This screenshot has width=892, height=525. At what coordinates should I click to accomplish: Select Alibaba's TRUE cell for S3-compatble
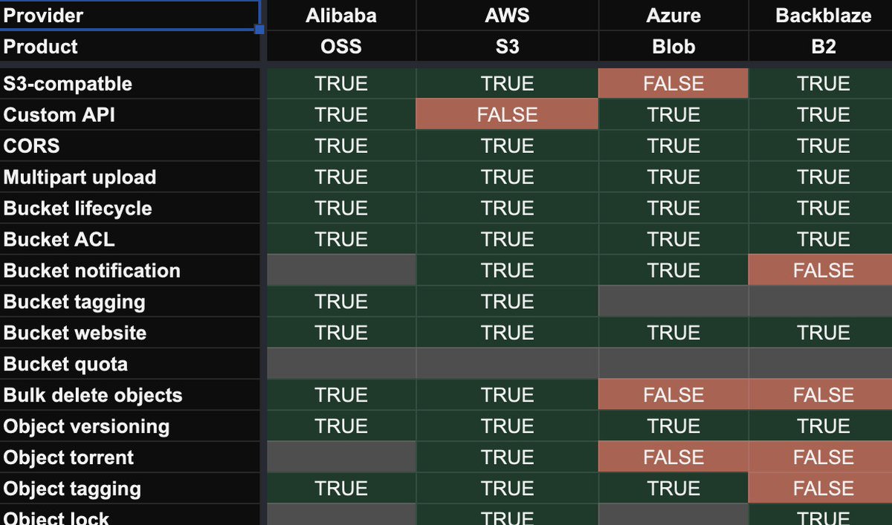[x=341, y=83]
